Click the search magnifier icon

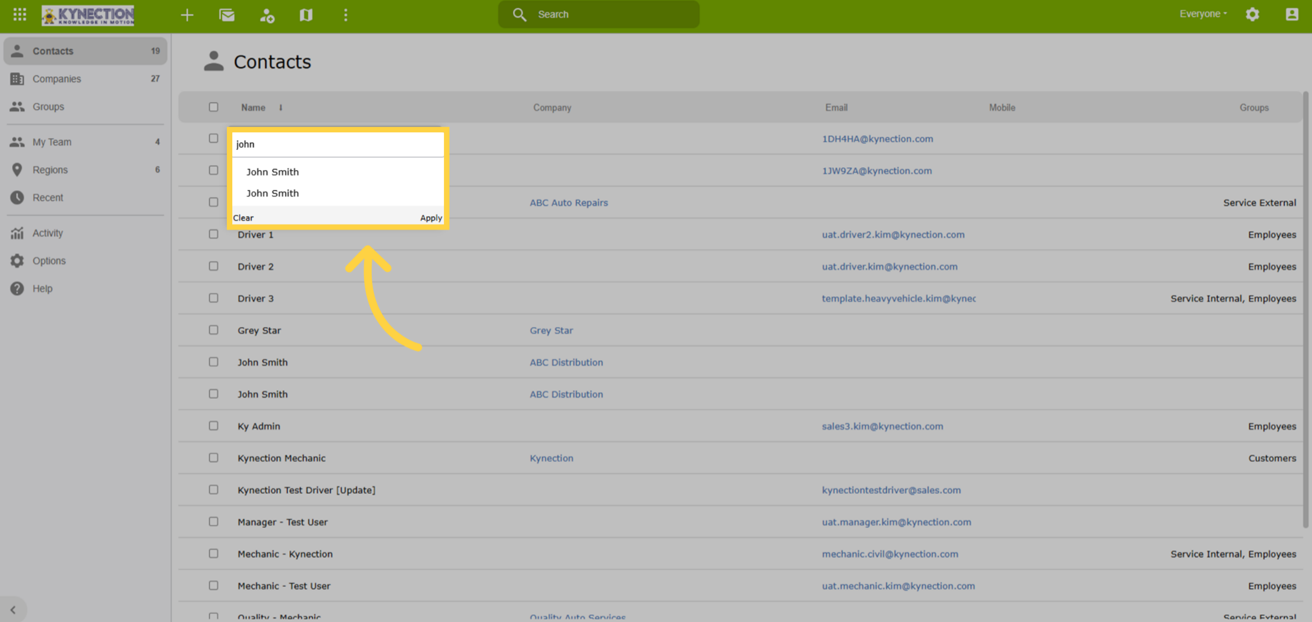click(519, 14)
